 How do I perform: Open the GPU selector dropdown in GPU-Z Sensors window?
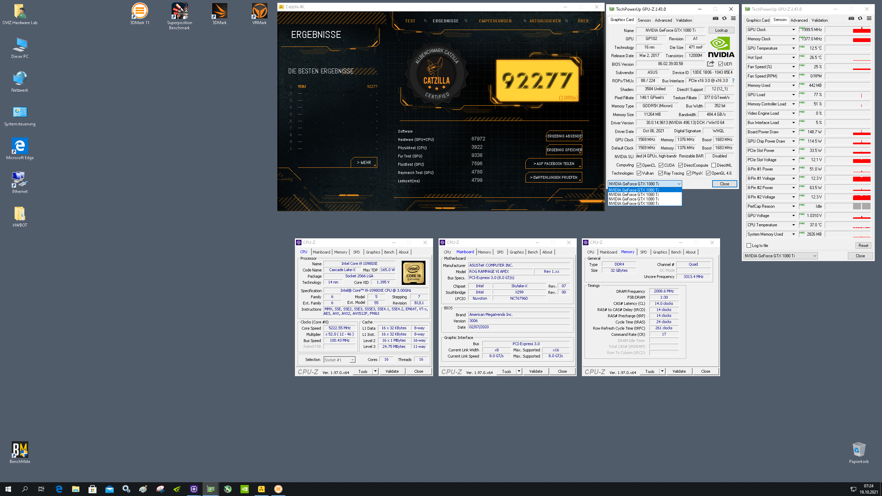780,256
